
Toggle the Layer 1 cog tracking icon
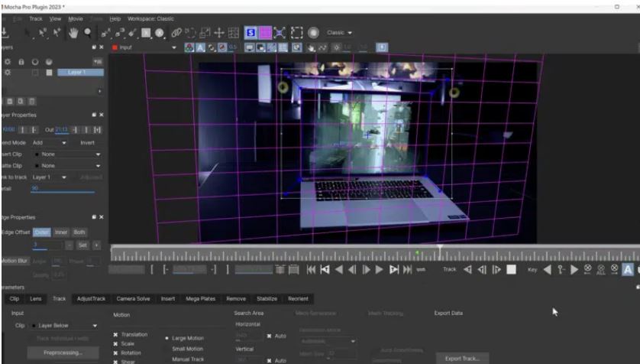point(8,73)
